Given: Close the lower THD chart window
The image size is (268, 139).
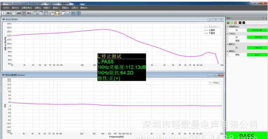Looking at the screenshot, I should pyautogui.click(x=221, y=75).
